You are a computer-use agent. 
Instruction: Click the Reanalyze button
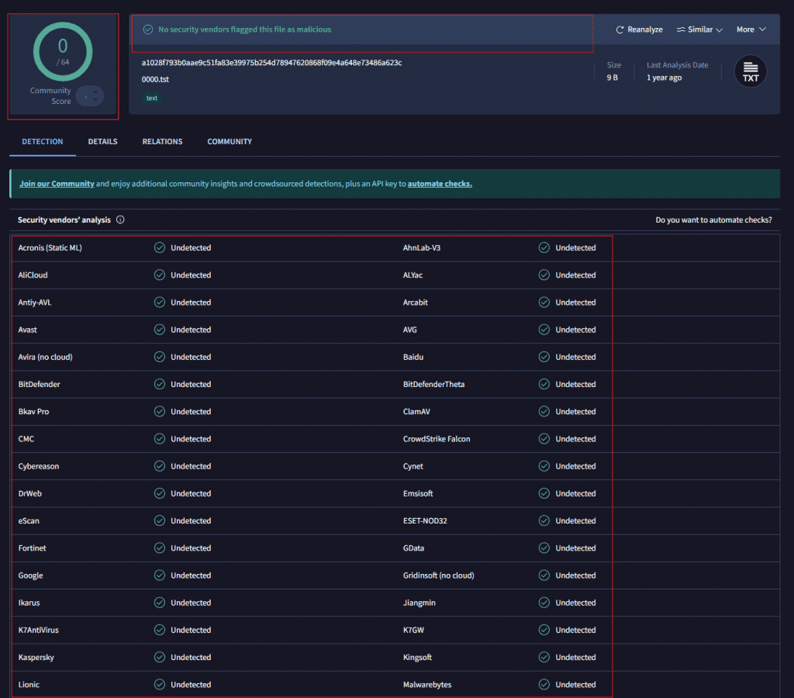639,29
